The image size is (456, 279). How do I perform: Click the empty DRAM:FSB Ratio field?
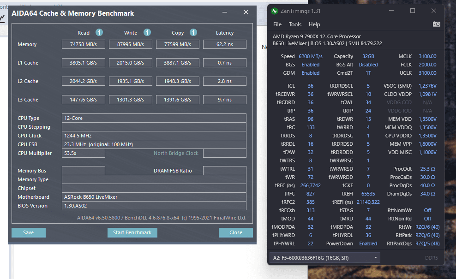coord(225,171)
